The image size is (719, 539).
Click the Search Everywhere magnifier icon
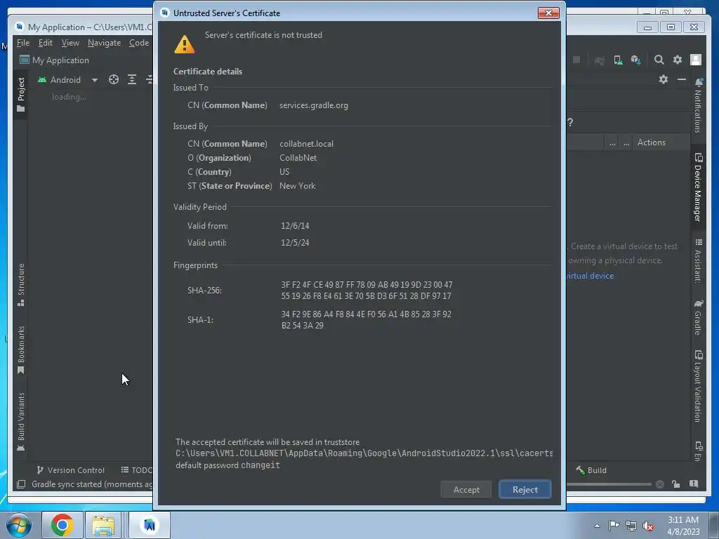659,60
